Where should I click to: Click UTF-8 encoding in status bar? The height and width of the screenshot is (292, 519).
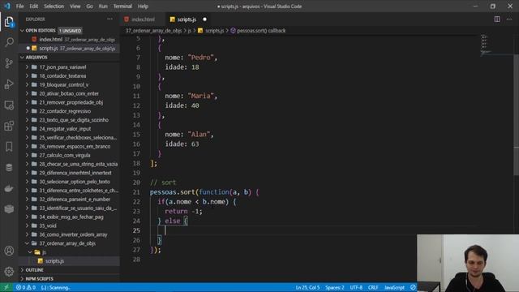tap(356, 287)
